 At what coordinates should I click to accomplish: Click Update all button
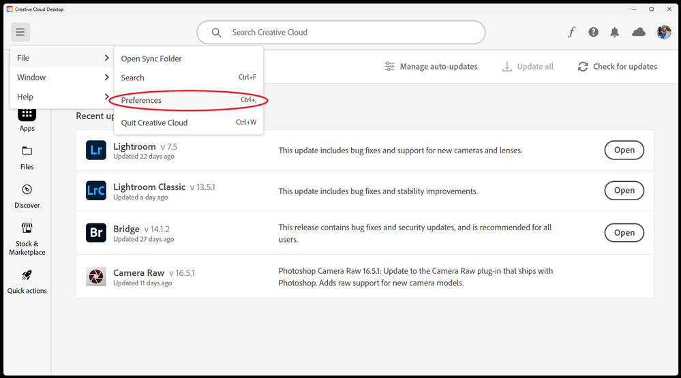(528, 66)
